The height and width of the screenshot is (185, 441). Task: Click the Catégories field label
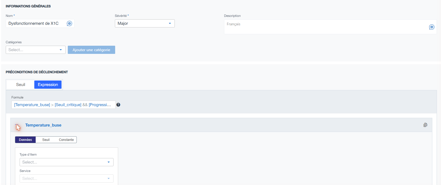(x=14, y=42)
